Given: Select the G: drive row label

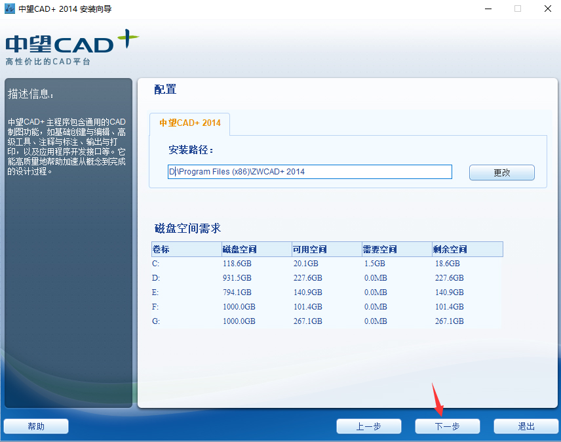Looking at the screenshot, I should 156,321.
